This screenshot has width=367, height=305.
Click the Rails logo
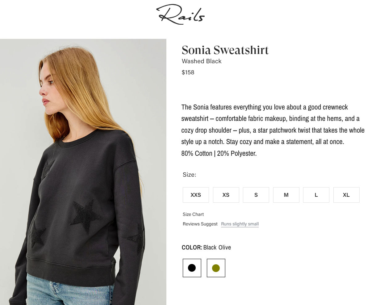pos(181,14)
